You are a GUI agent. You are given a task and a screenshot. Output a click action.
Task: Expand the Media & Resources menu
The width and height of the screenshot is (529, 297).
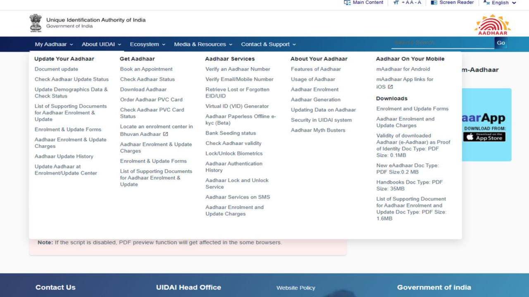[203, 44]
